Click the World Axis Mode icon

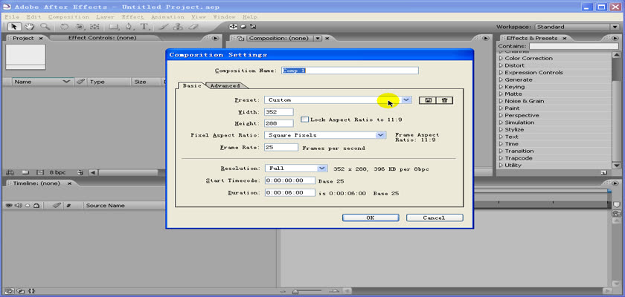pos(243,27)
